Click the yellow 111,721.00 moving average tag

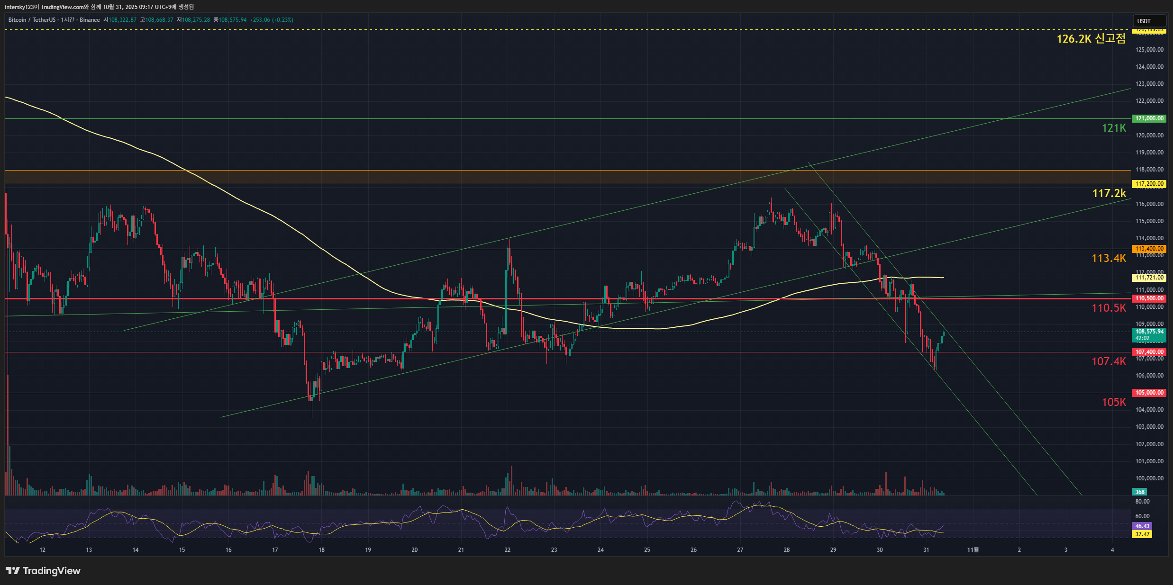1149,278
